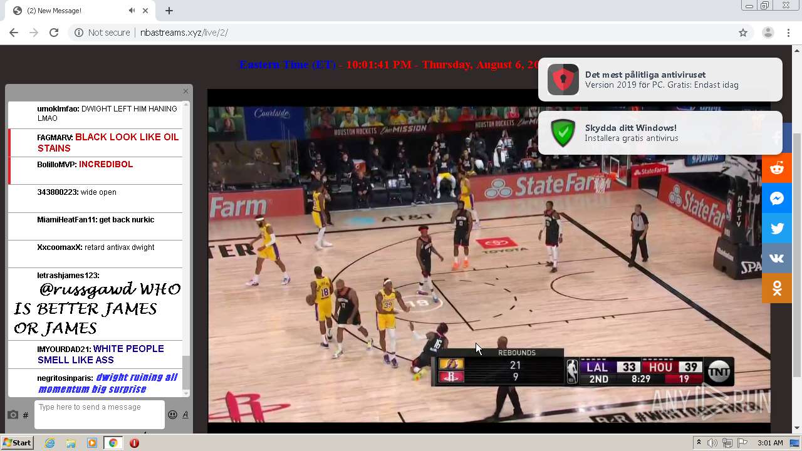The height and width of the screenshot is (451, 802).
Task: Open the Not secure site info icon
Action: pyautogui.click(x=79, y=33)
